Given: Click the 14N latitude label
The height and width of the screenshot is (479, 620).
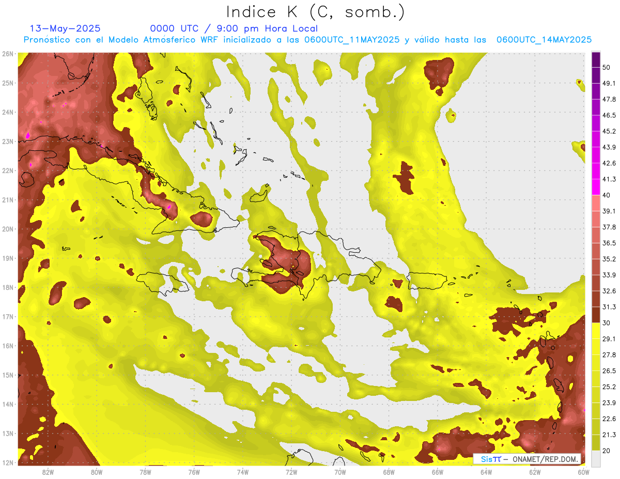Looking at the screenshot, I should [x=8, y=404].
